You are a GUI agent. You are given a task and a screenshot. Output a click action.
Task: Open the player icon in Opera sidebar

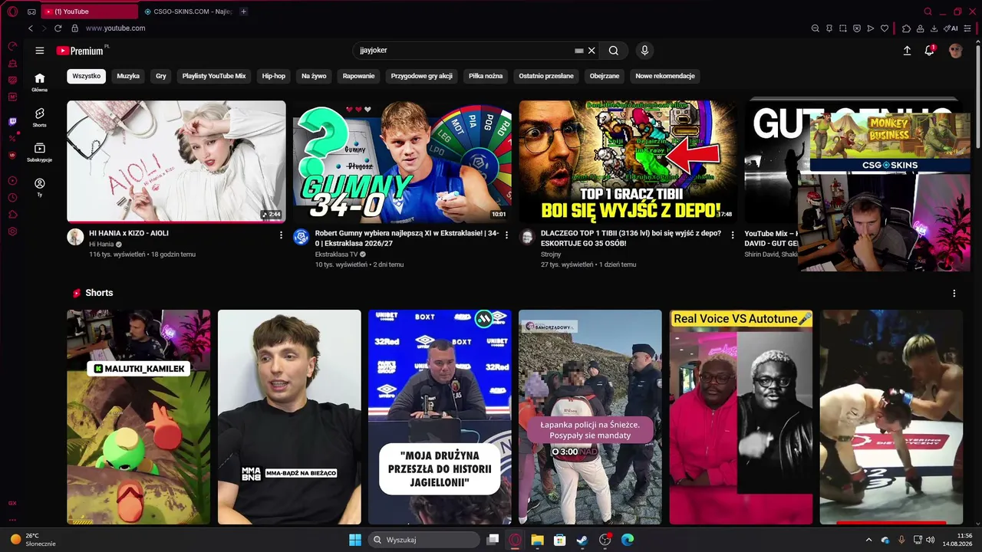pos(12,181)
